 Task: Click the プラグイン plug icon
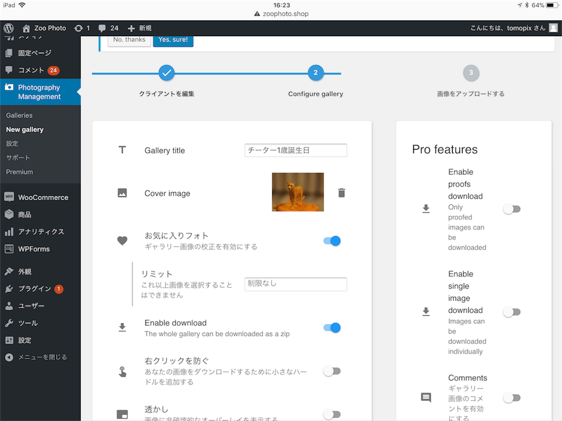pyautogui.click(x=9, y=288)
